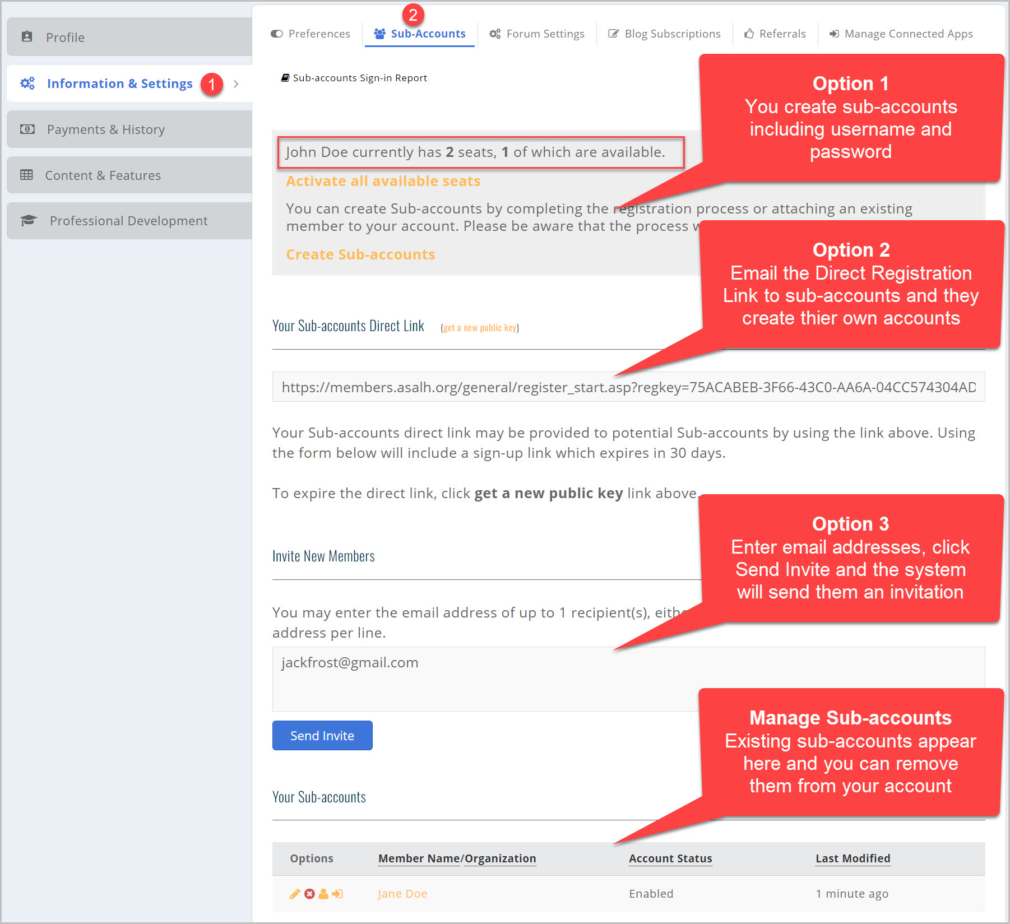Switch to the Forum Settings tab
This screenshot has height=924, width=1010.
537,34
